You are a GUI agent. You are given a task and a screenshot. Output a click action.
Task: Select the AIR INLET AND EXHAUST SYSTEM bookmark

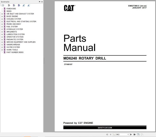pyautogui.click(x=20, y=14)
